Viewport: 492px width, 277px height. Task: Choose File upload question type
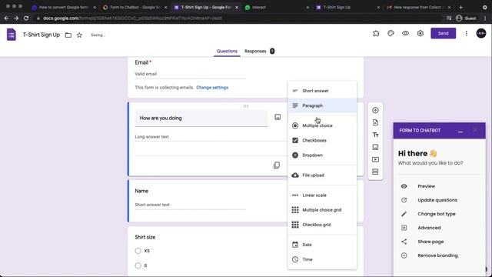coord(322,175)
